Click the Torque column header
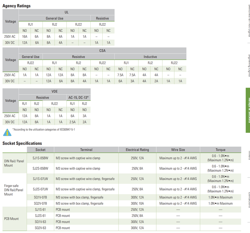This screenshot has width=250, height=233. point(220,150)
